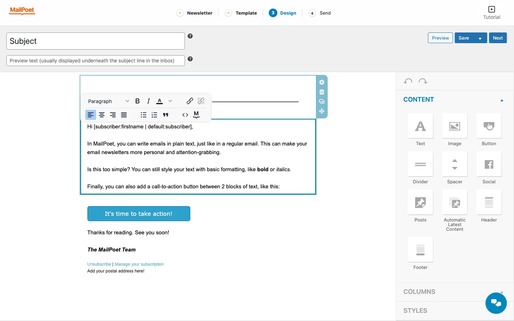The width and height of the screenshot is (514, 321).
Task: Open the source code editor
Action: (x=185, y=115)
